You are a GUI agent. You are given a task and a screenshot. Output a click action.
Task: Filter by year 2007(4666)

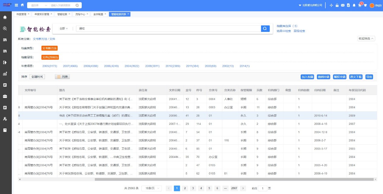[70, 66]
